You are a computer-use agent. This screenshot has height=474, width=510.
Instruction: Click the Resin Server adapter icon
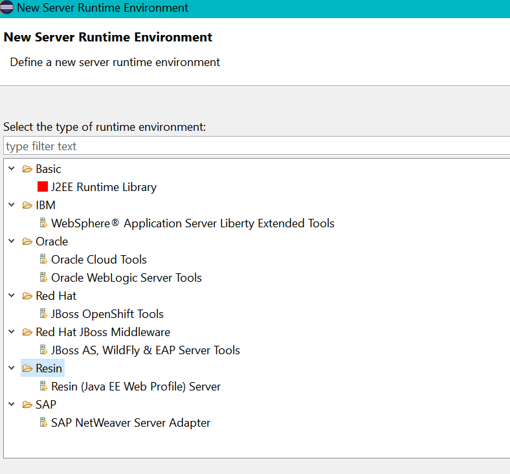[x=43, y=386]
